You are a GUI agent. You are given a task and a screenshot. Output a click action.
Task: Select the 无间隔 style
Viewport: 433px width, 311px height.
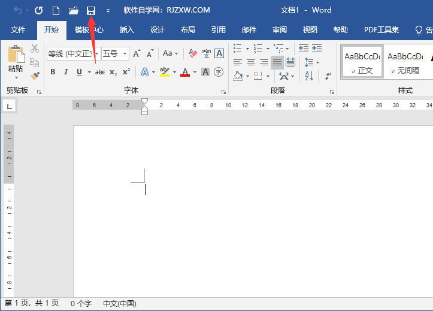tap(405, 62)
